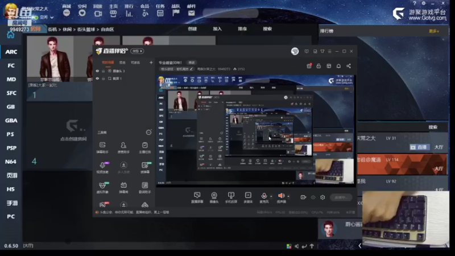Open the 视频连麦 video link tool
Screen dimensions: 455x256
point(102,167)
